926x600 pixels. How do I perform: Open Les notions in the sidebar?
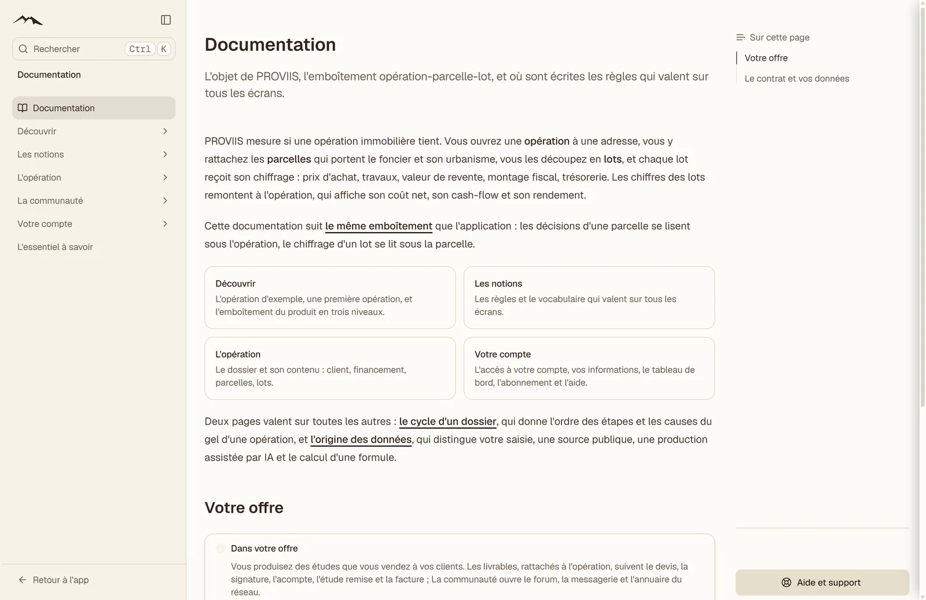pos(94,154)
